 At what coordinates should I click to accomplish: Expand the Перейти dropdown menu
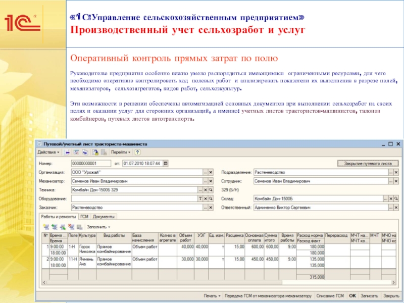(121, 151)
